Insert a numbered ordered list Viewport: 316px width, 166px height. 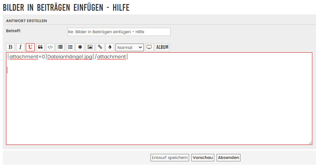pos(70,47)
